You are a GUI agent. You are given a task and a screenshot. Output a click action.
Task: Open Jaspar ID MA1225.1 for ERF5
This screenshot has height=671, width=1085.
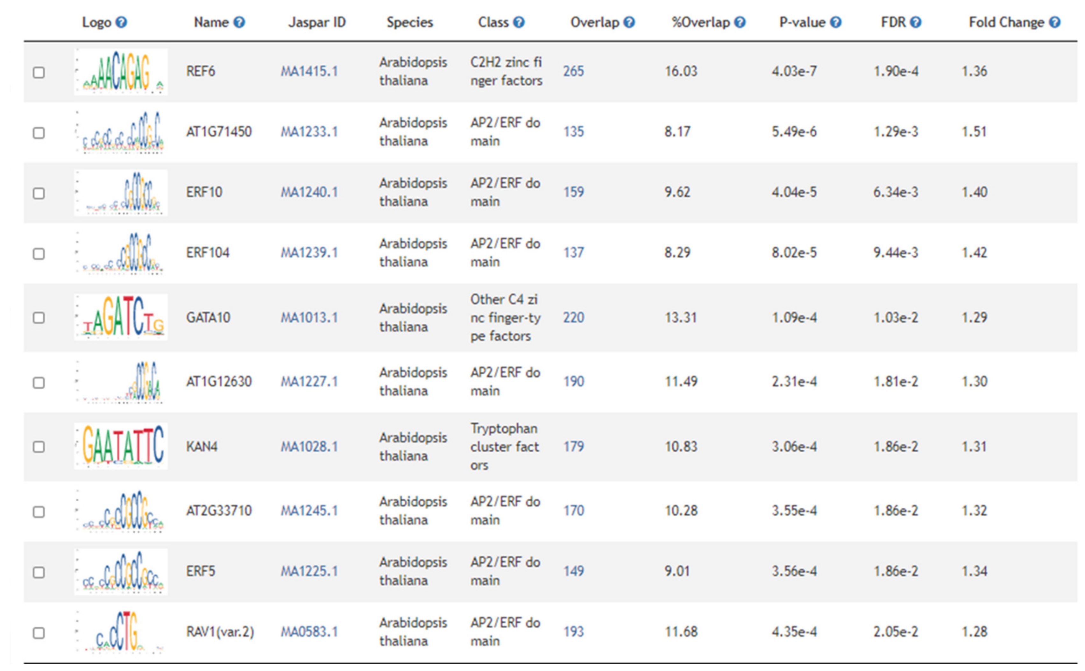(309, 571)
